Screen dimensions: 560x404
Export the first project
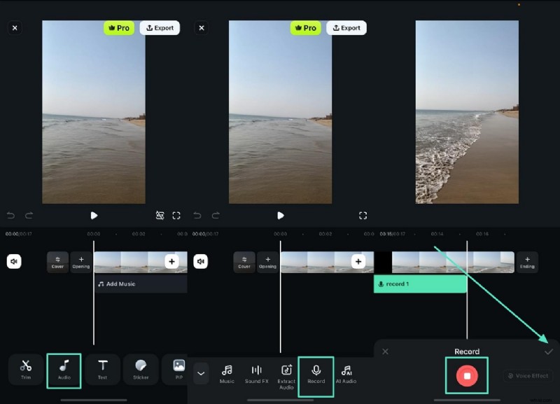tap(160, 28)
